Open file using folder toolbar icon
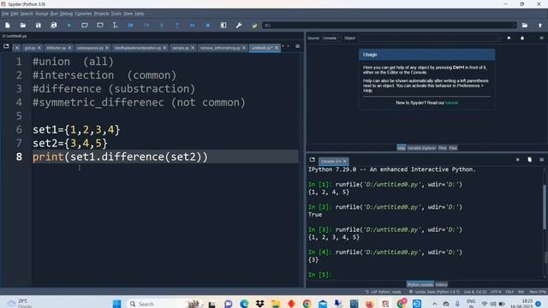548x308 pixels. pos(23,25)
